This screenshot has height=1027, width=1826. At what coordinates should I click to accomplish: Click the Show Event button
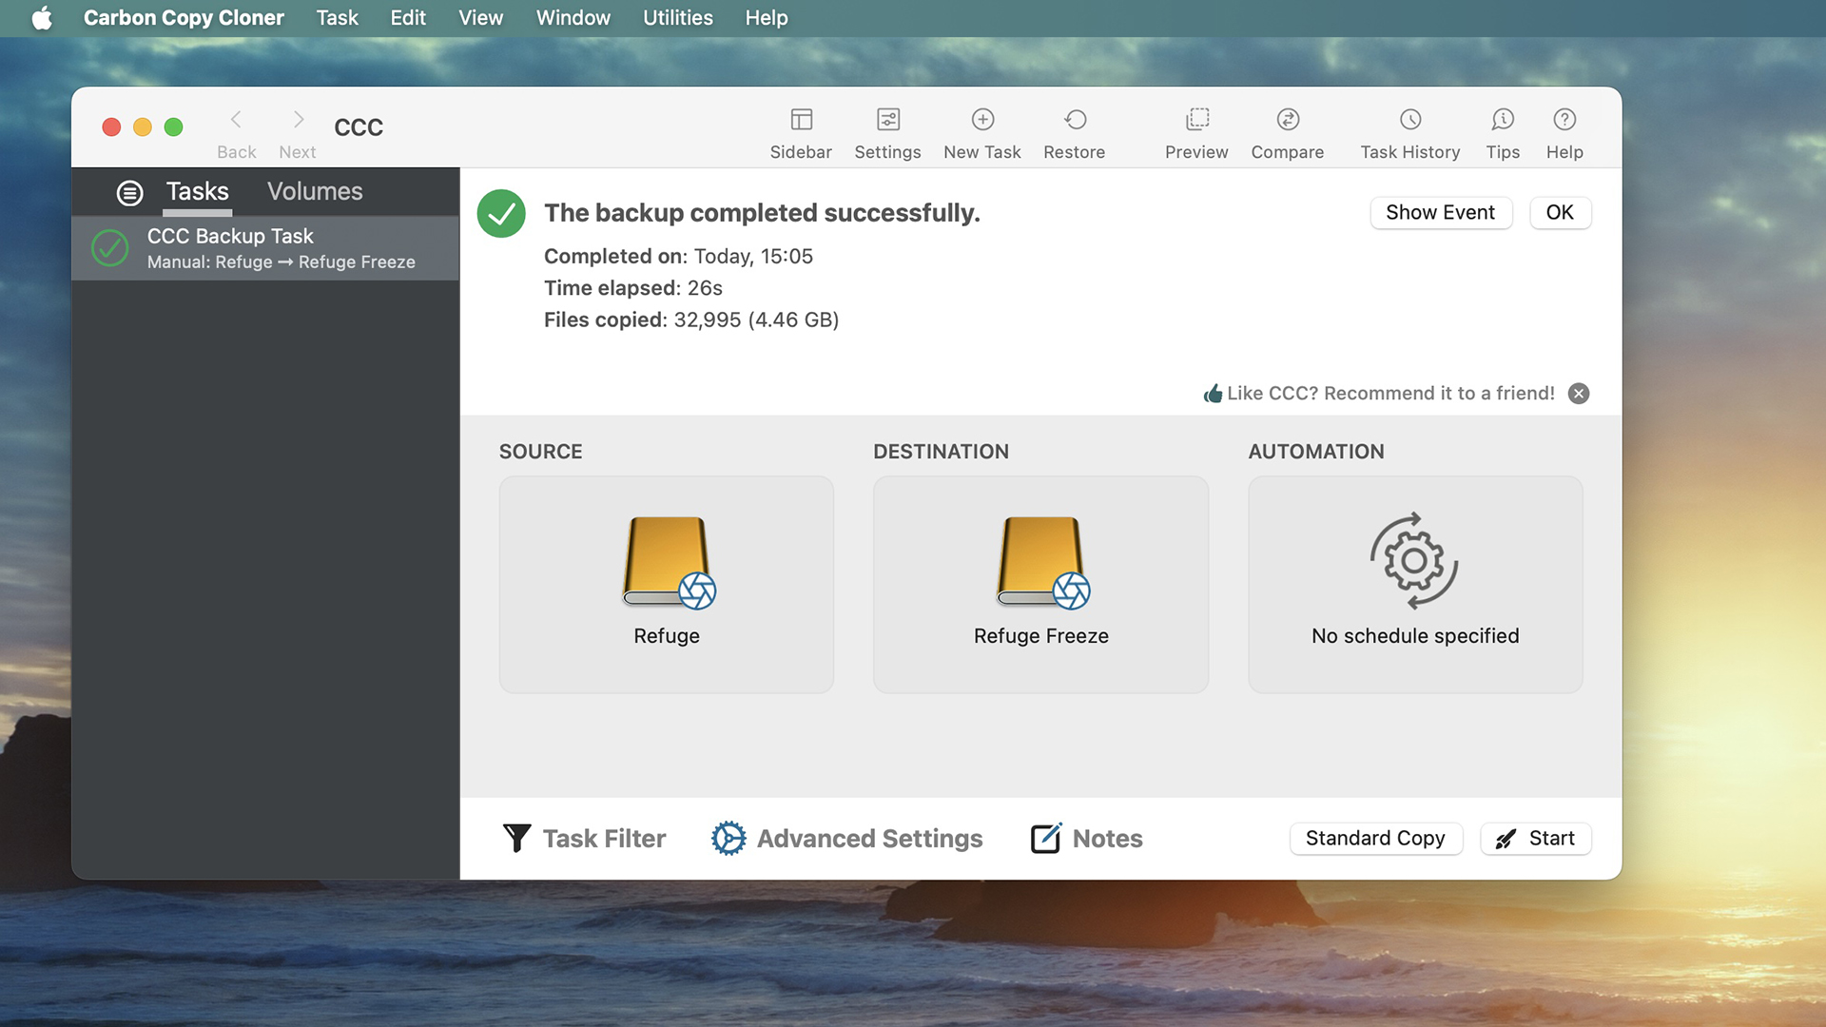[1441, 212]
